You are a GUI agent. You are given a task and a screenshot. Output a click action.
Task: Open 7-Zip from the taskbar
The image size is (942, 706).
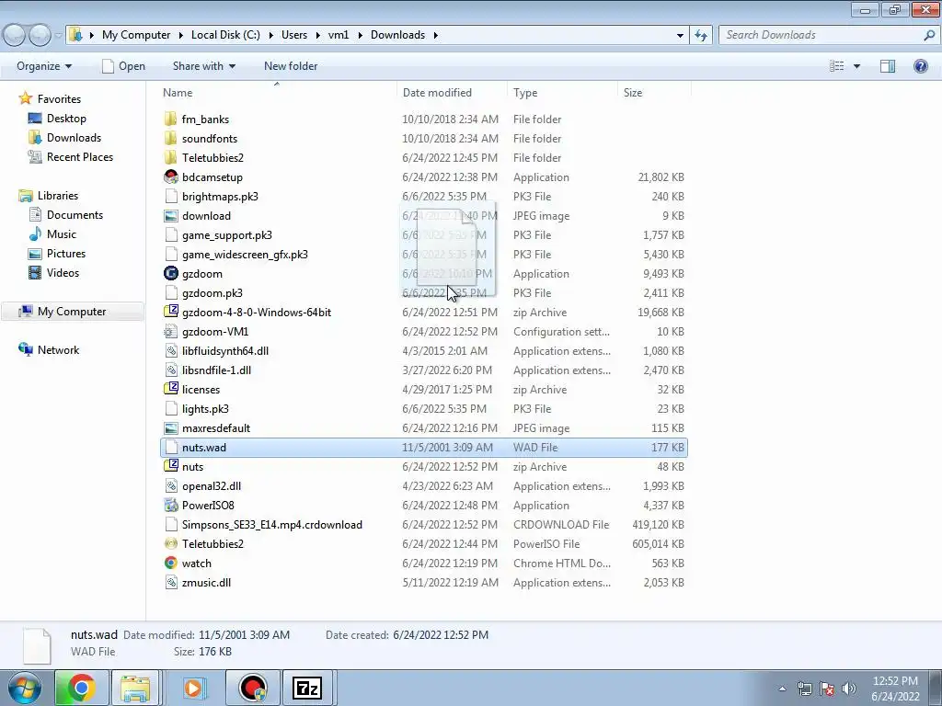tap(307, 688)
